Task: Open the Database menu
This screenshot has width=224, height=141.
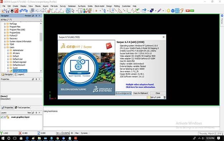Action: [x=72, y=6]
